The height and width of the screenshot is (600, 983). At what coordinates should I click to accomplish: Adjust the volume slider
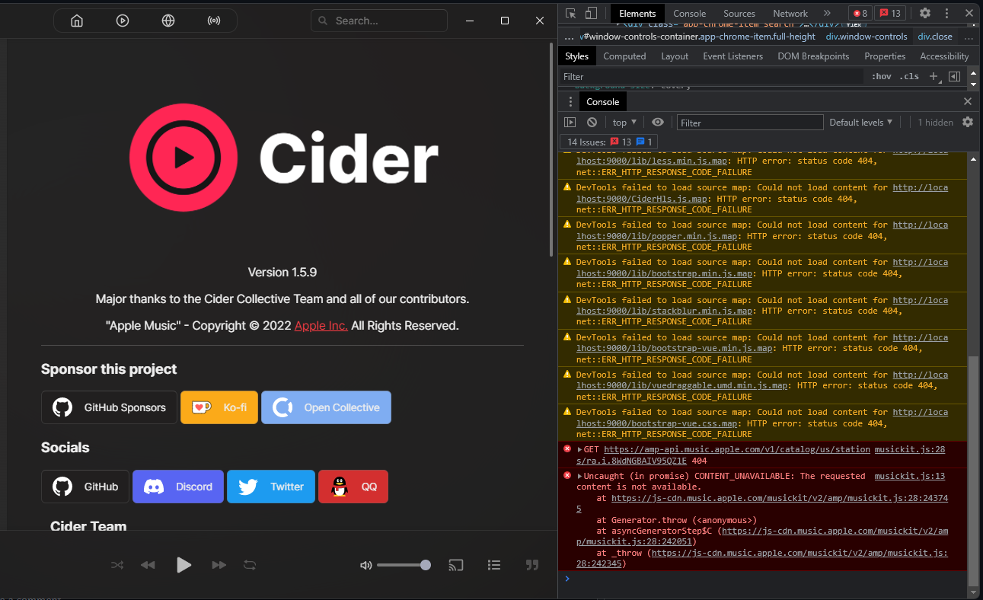coord(404,565)
